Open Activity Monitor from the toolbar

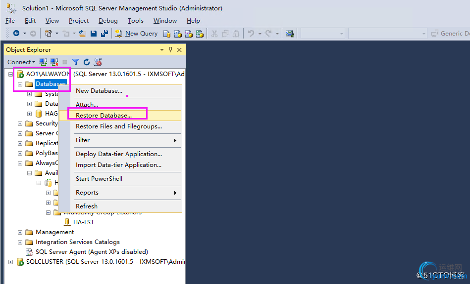(x=290, y=34)
